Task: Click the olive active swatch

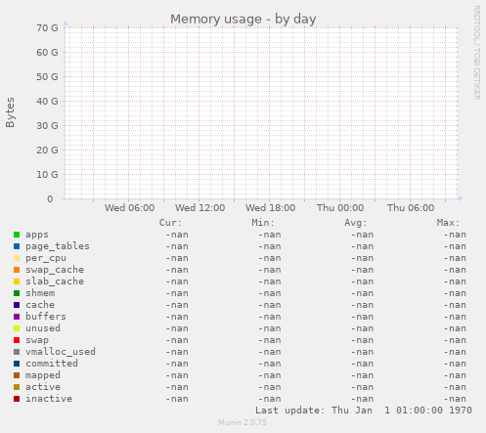Action: point(17,387)
